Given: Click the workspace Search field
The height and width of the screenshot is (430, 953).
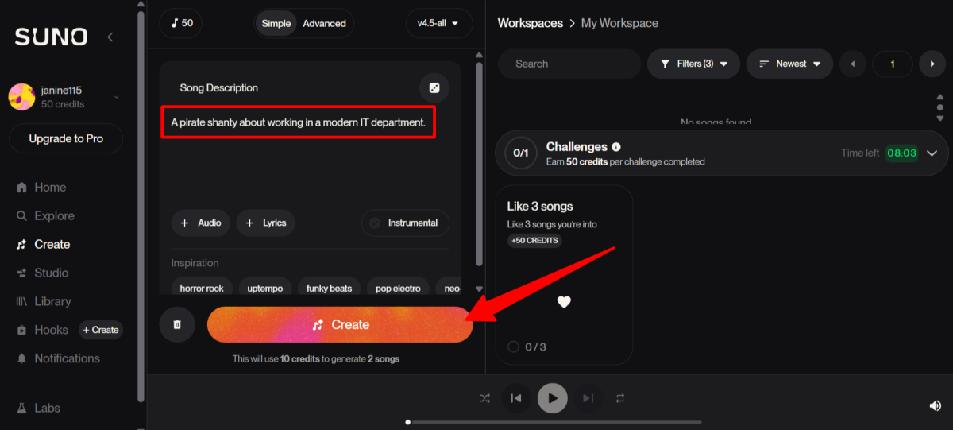Looking at the screenshot, I should point(569,64).
